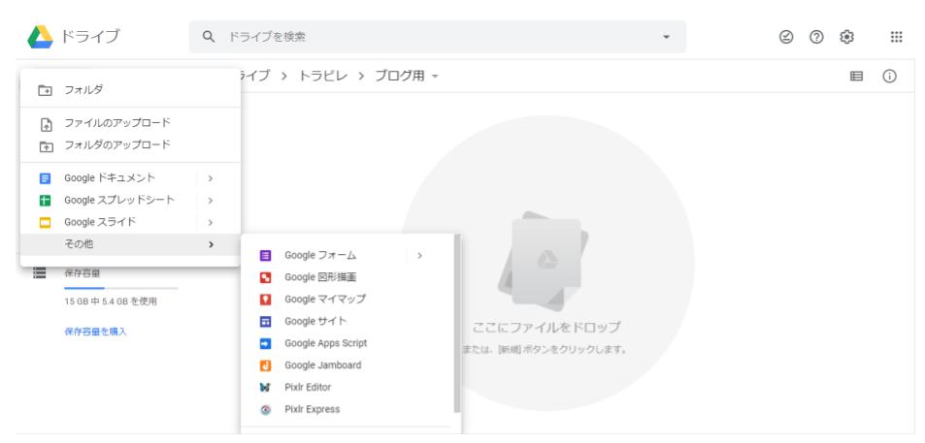Expand search options dropdown arrow
Viewport: 925px width, 443px height.
pos(667,37)
